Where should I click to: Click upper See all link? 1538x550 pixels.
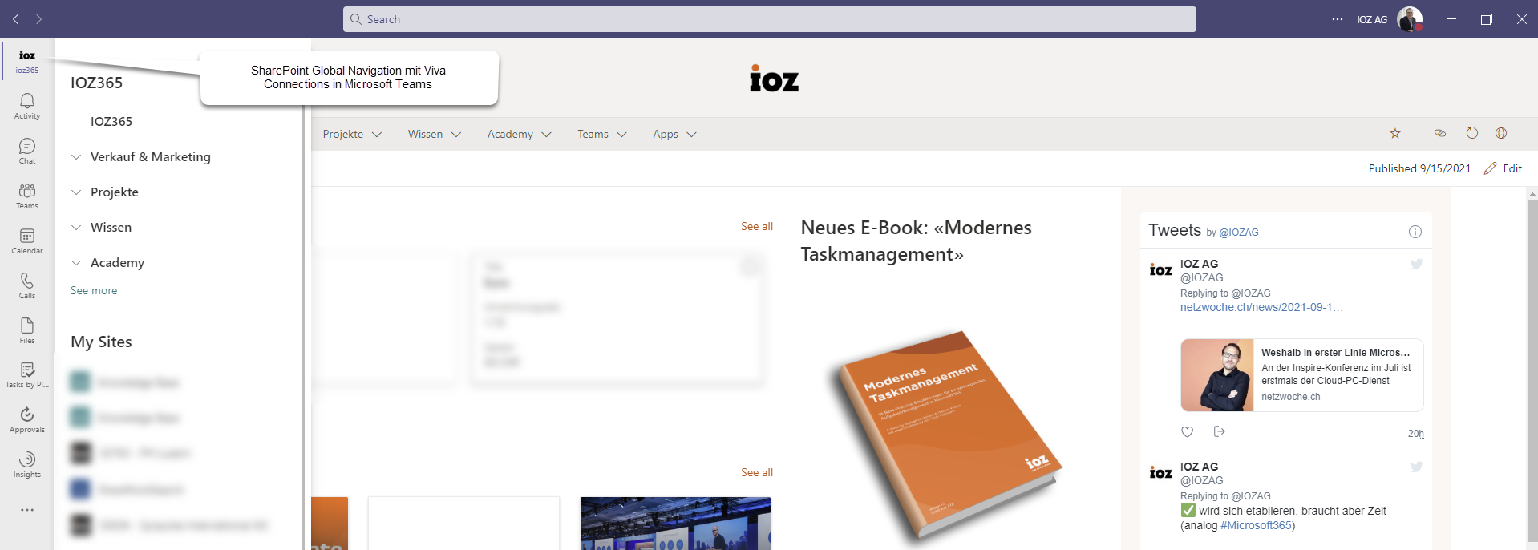point(757,227)
